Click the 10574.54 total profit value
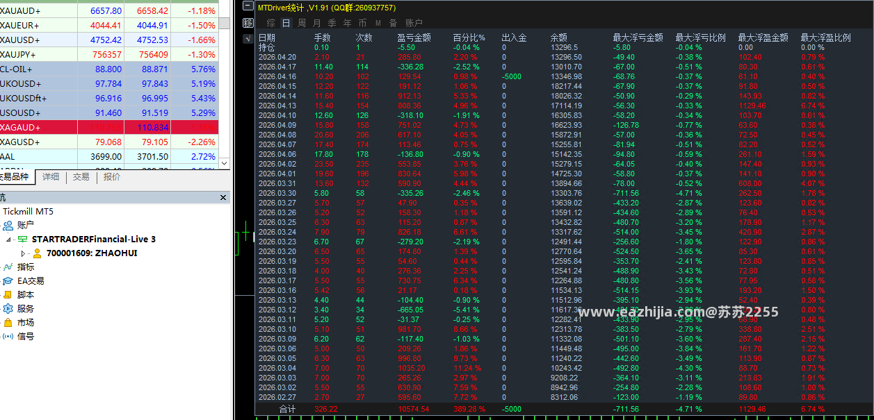874x420 pixels. pyautogui.click(x=413, y=409)
